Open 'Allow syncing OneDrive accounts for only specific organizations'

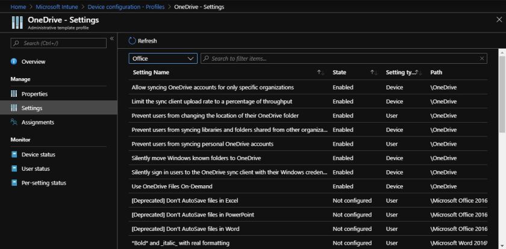point(213,87)
